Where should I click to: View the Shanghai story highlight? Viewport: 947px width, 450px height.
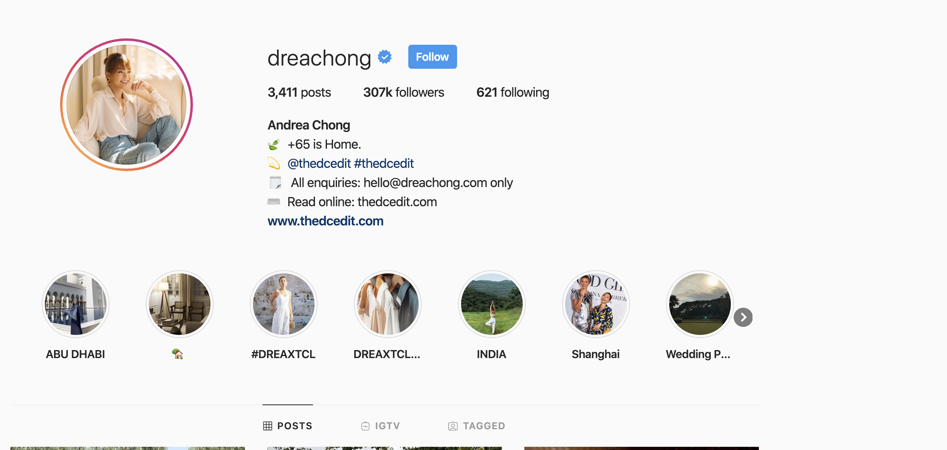coord(596,304)
